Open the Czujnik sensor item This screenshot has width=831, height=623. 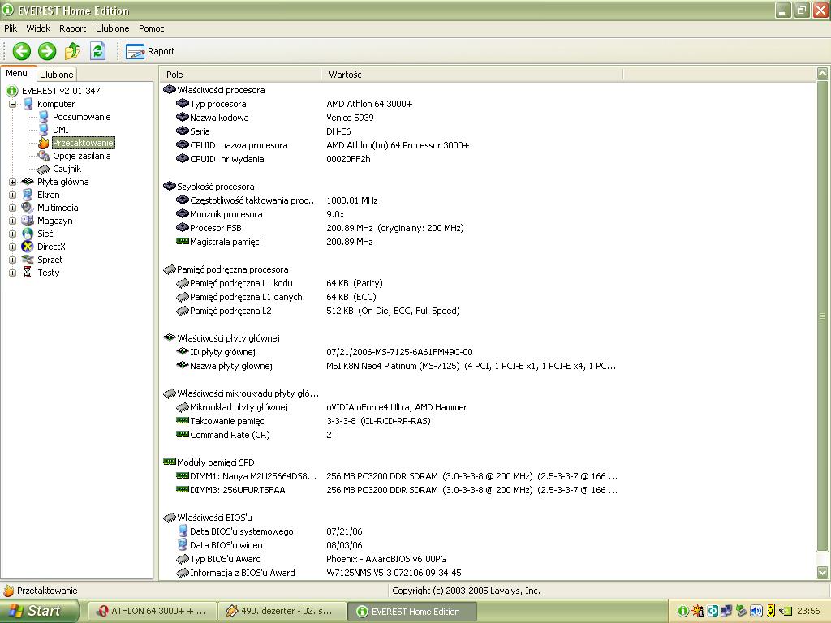click(67, 169)
